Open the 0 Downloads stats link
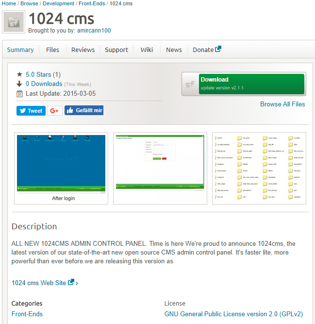The height and width of the screenshot is (324, 315). click(44, 84)
